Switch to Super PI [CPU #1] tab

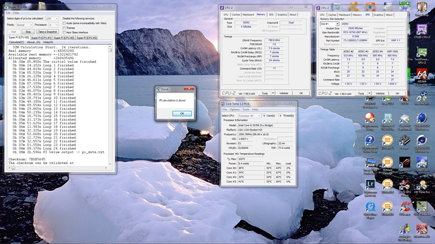(x=41, y=38)
